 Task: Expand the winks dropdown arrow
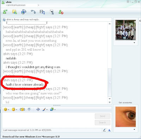(x=17, y=110)
